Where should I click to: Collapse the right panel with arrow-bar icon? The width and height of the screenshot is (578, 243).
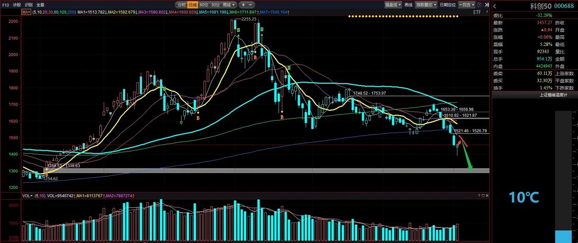coord(486,5)
